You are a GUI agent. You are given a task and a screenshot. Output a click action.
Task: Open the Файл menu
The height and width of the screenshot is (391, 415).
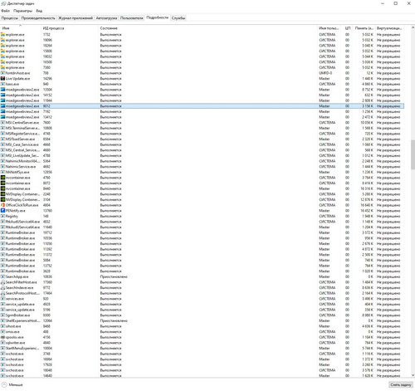coord(5,11)
